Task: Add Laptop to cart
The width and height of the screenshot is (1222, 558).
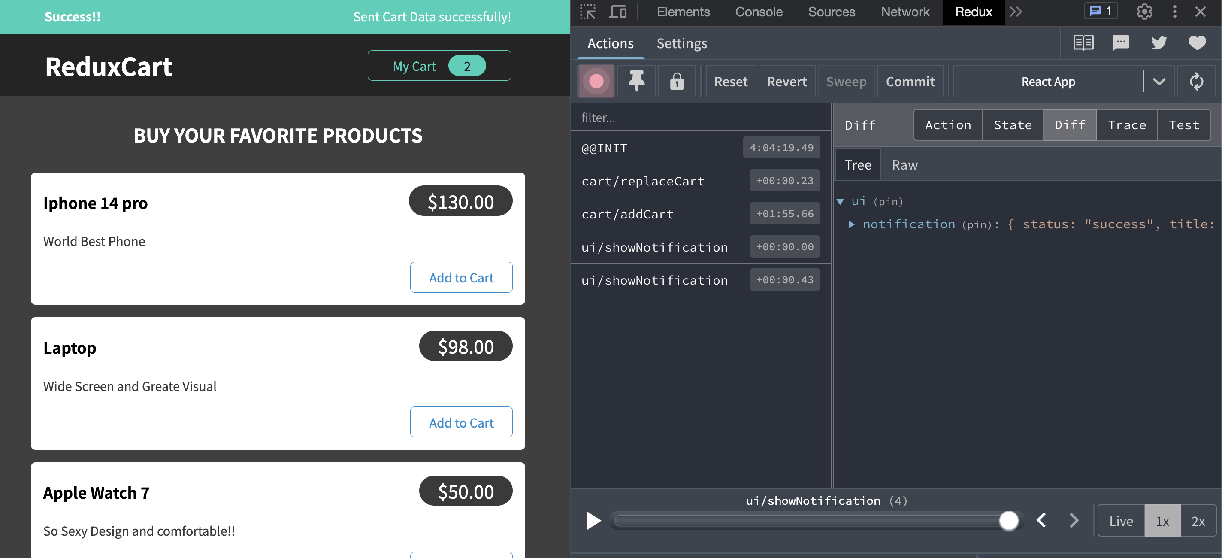Action: [x=461, y=422]
